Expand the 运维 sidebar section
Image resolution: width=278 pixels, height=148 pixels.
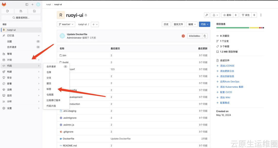[21, 90]
